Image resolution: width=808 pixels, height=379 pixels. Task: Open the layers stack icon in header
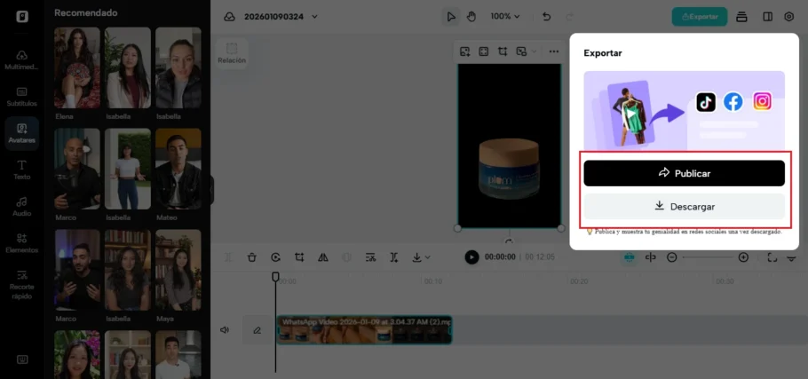click(x=741, y=17)
